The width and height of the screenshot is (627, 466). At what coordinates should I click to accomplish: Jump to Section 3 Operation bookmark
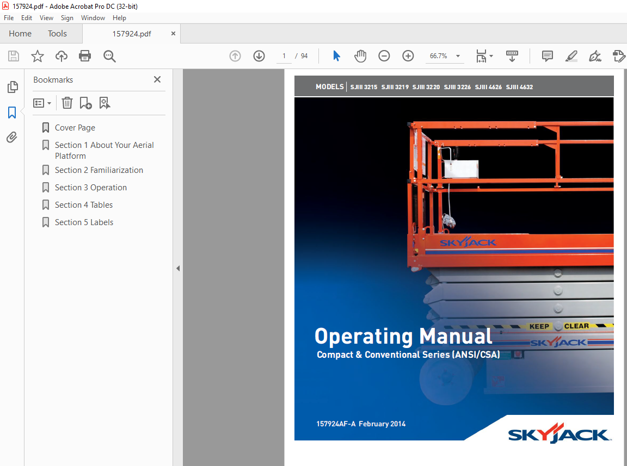[91, 188]
